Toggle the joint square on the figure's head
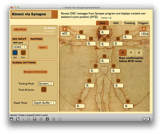The height and width of the screenshot is (134, 162). pyautogui.click(x=105, y=28)
